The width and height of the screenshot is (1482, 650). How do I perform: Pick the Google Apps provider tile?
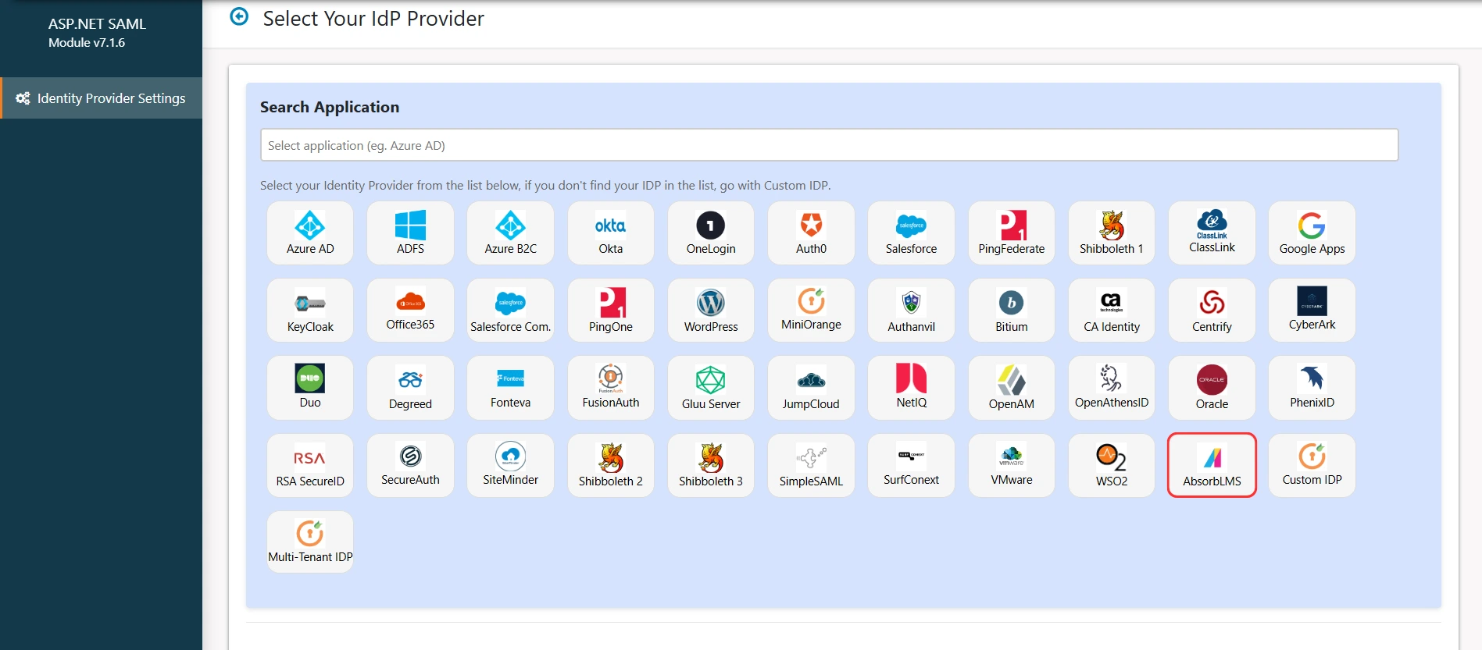click(x=1312, y=233)
